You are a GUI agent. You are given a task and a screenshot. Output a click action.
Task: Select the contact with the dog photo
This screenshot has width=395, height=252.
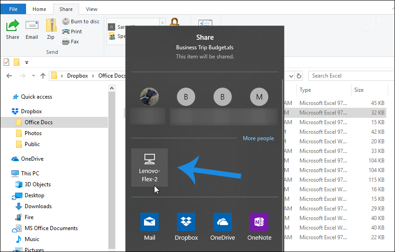click(149, 97)
